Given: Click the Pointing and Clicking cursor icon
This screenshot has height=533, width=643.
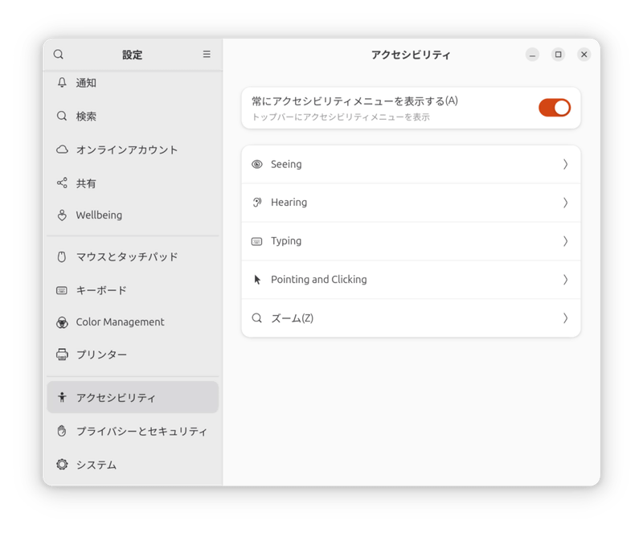Looking at the screenshot, I should 257,279.
